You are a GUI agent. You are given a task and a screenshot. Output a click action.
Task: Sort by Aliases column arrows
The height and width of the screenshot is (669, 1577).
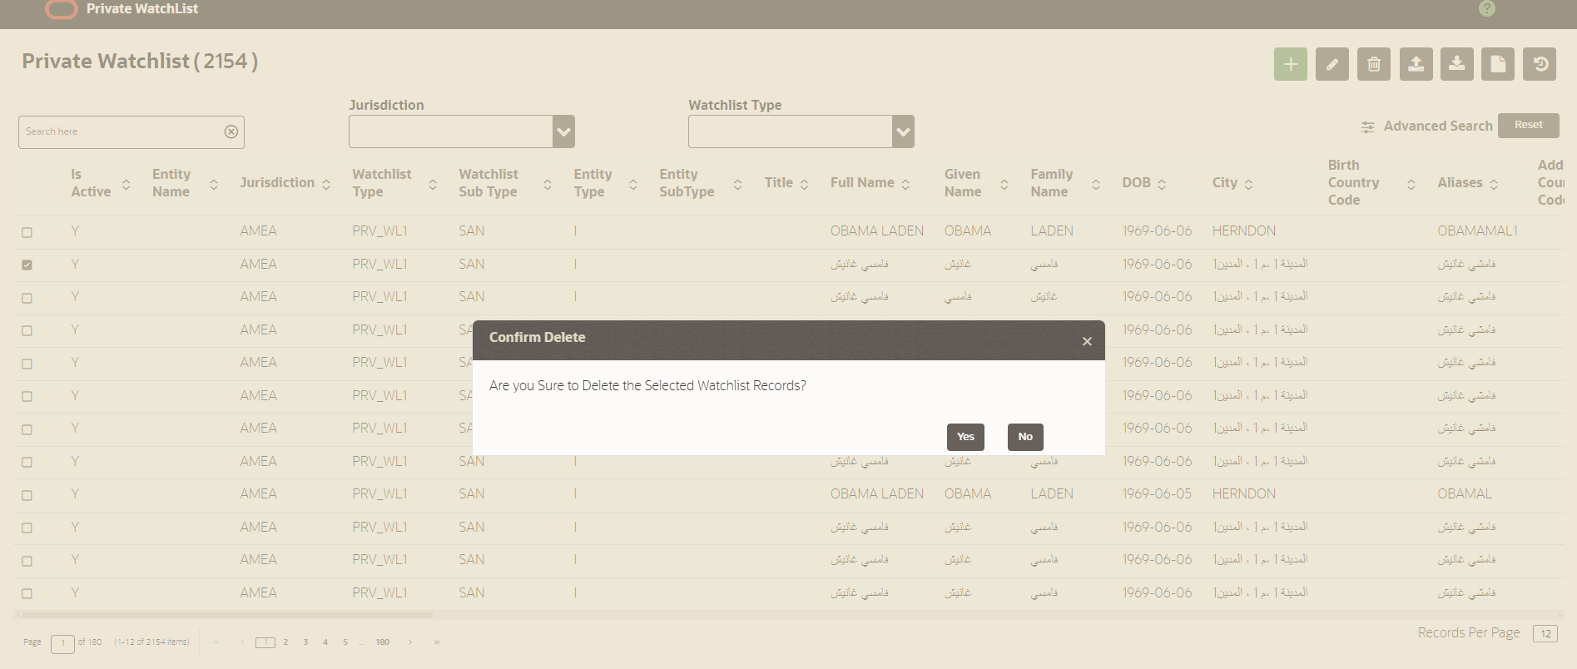point(1494,184)
